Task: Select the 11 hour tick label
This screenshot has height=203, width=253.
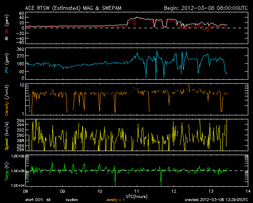Action: tap(137, 191)
